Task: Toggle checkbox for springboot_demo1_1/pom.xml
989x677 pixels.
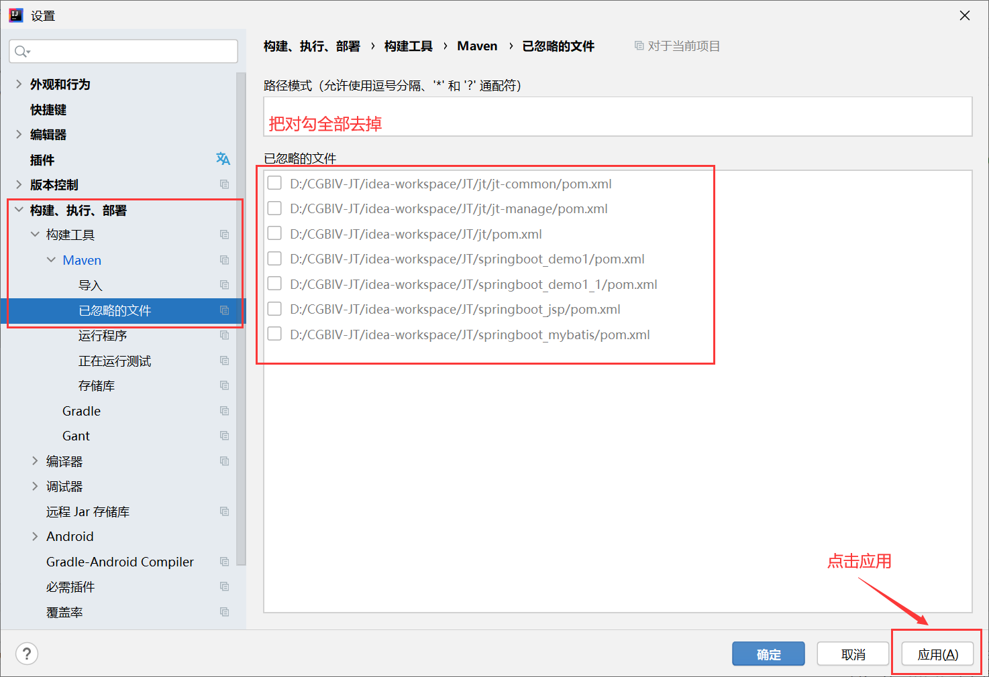Action: pyautogui.click(x=274, y=284)
